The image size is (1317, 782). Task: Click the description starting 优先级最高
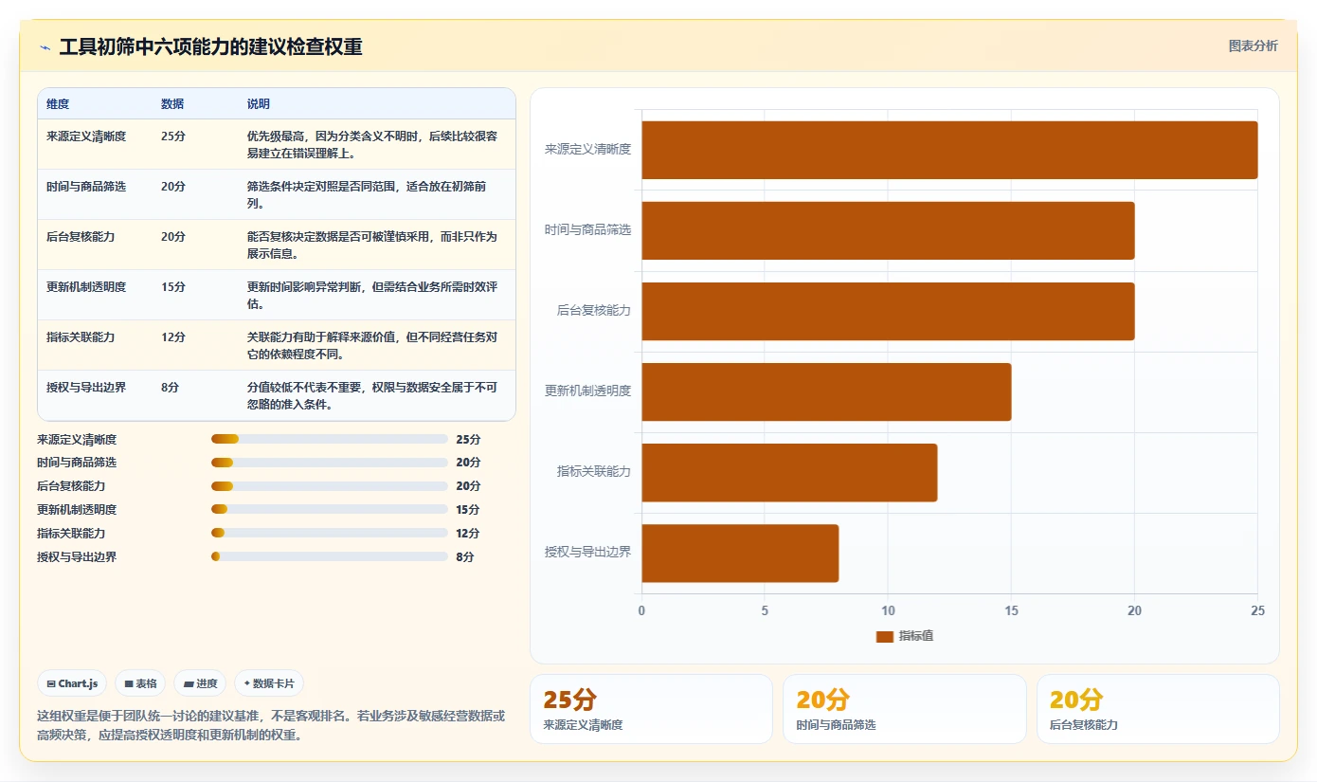tap(372, 145)
